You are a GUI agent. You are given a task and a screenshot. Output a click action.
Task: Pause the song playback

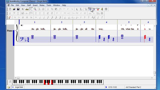tap(94, 9)
